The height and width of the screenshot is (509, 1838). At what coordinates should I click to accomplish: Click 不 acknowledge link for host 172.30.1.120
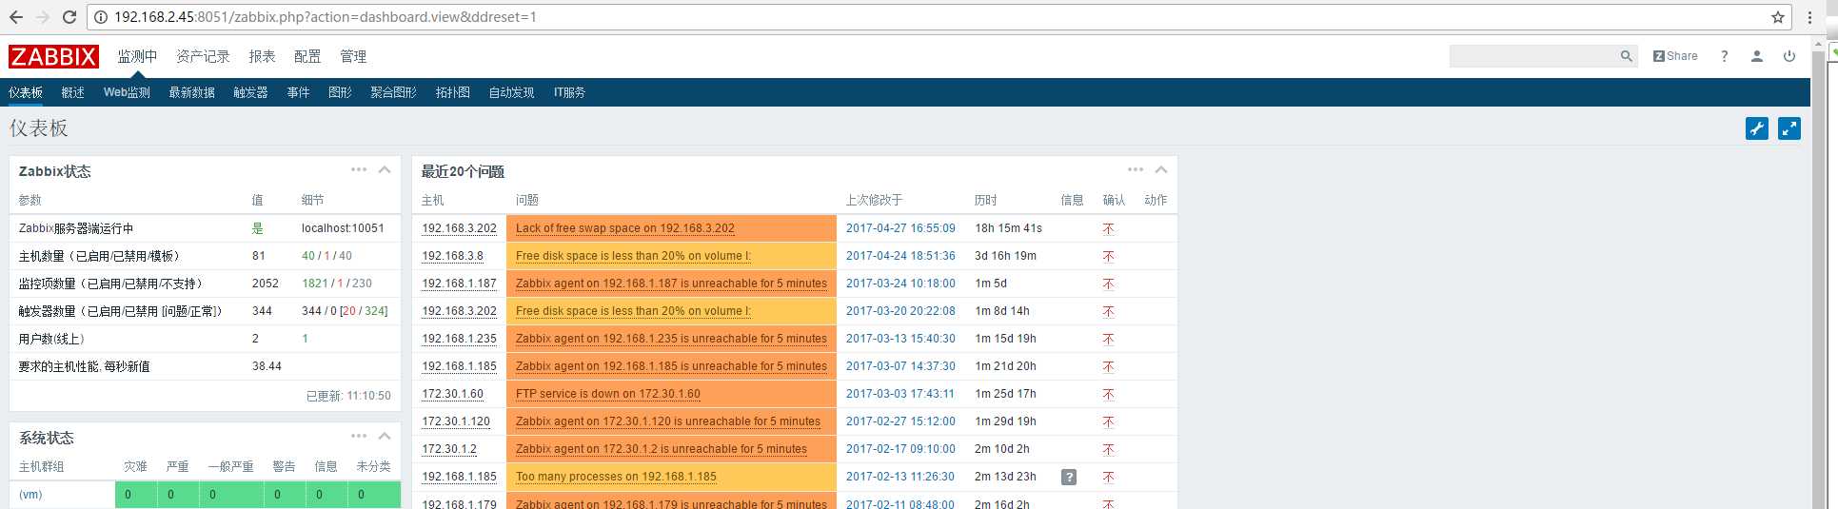coord(1108,422)
